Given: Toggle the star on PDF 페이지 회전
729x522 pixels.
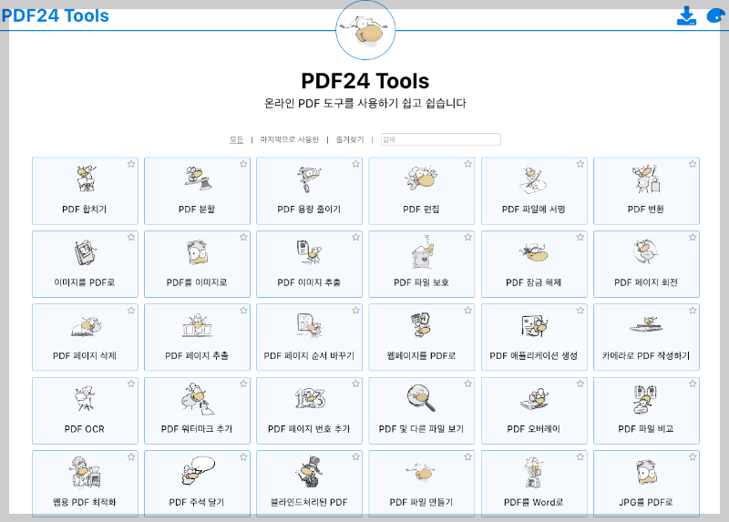Looking at the screenshot, I should pos(693,237).
